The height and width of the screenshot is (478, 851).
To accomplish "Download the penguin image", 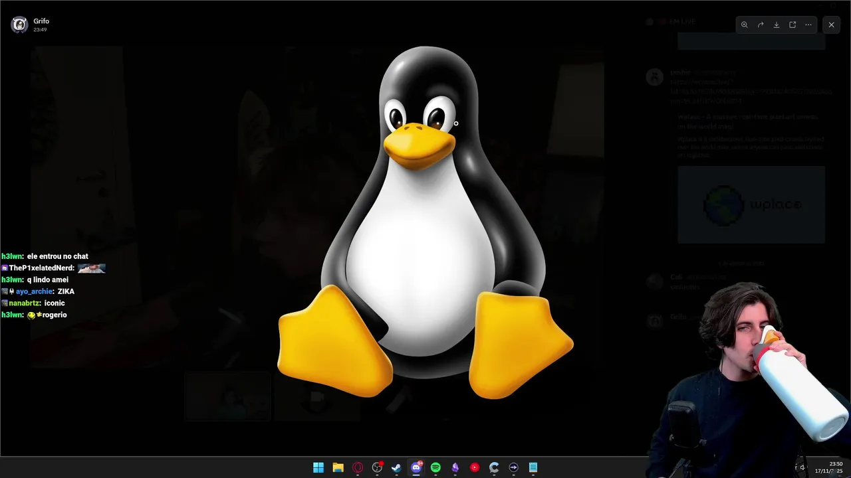I will pyautogui.click(x=777, y=25).
